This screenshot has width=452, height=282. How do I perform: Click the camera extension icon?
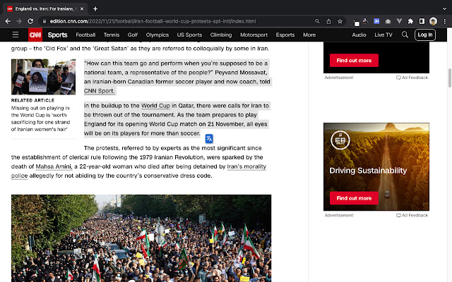click(388, 21)
